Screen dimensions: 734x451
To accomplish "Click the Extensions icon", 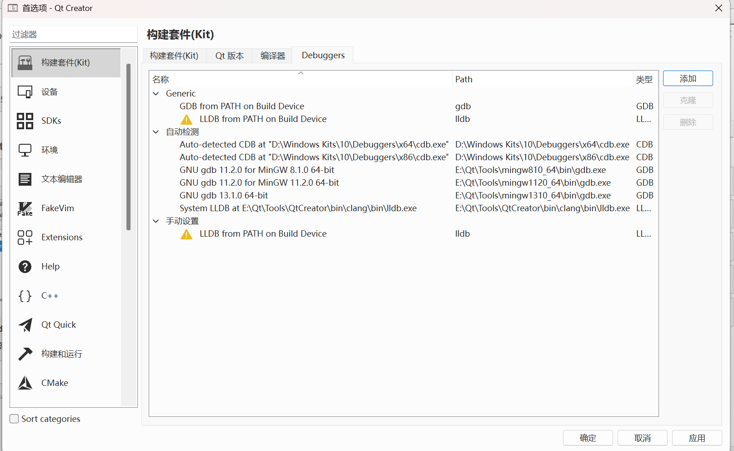I will (25, 238).
